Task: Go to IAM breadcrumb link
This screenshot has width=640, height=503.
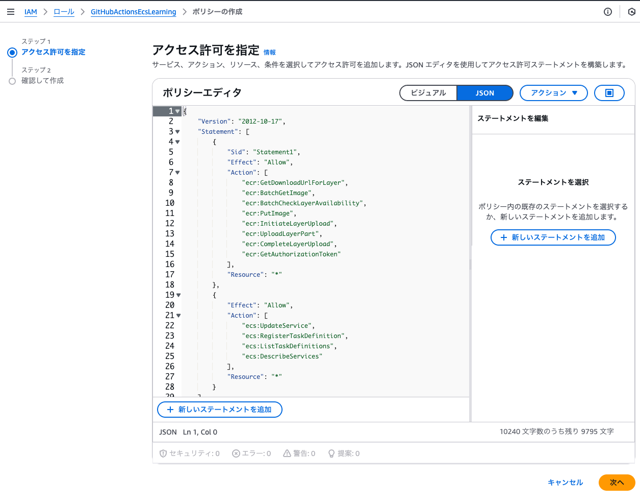Action: 31,12
